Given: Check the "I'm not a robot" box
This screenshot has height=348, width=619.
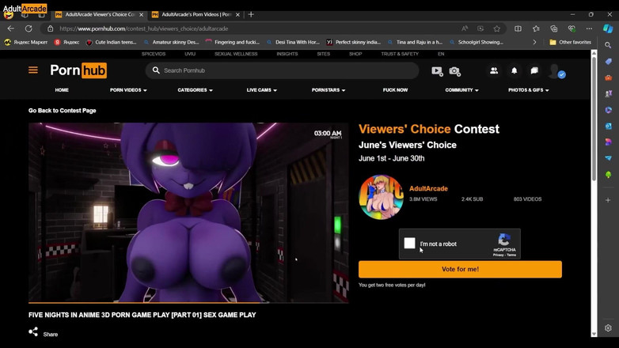Looking at the screenshot, I should (x=409, y=244).
